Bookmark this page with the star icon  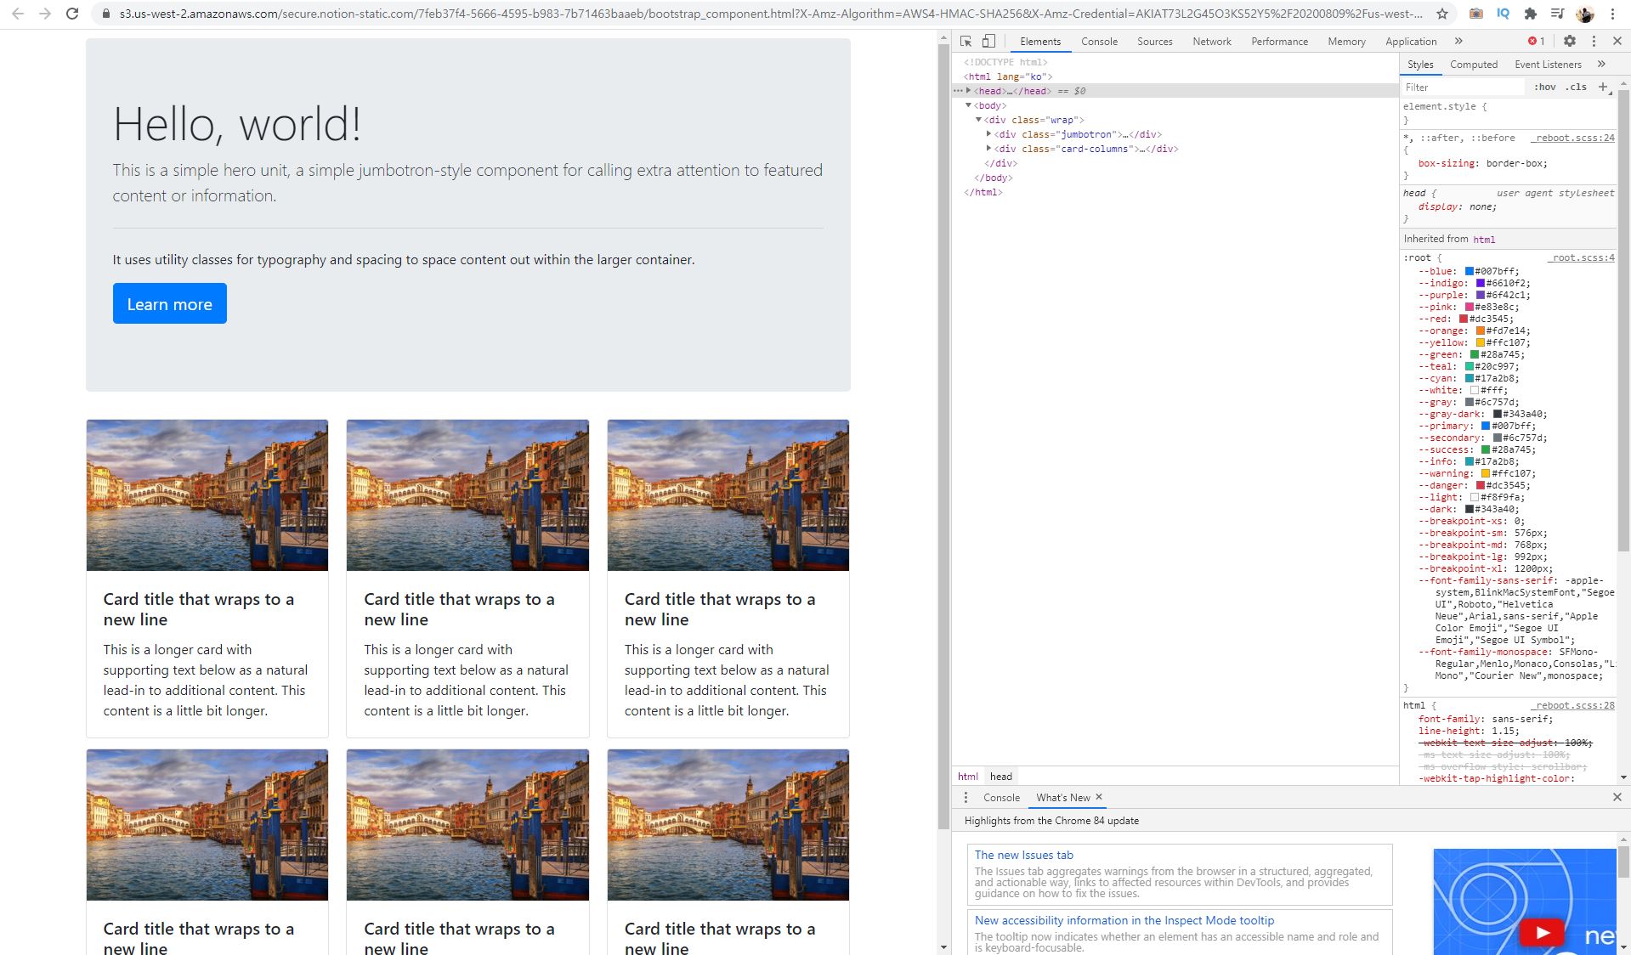pyautogui.click(x=1442, y=14)
